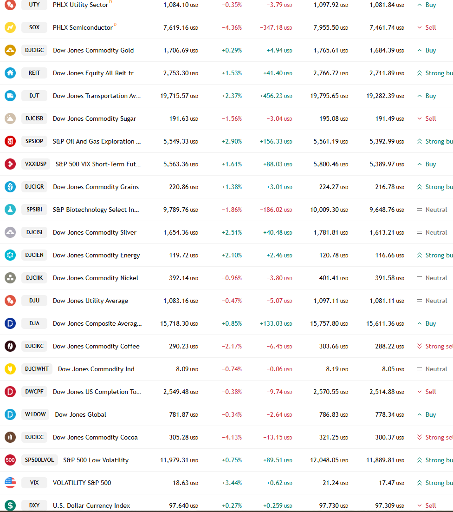Click the Sell rating for SOX

point(427,28)
